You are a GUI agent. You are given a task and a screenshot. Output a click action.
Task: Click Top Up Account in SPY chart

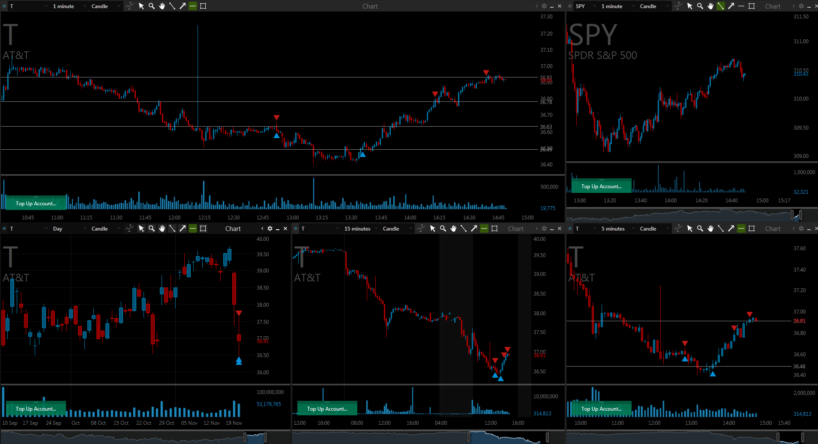pos(601,186)
